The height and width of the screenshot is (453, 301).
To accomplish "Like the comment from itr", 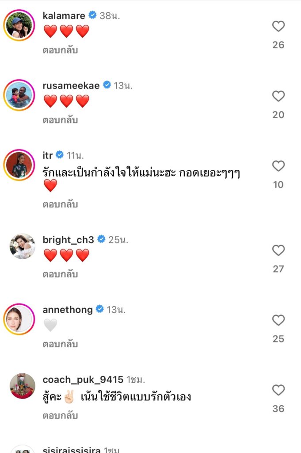I will click(278, 166).
